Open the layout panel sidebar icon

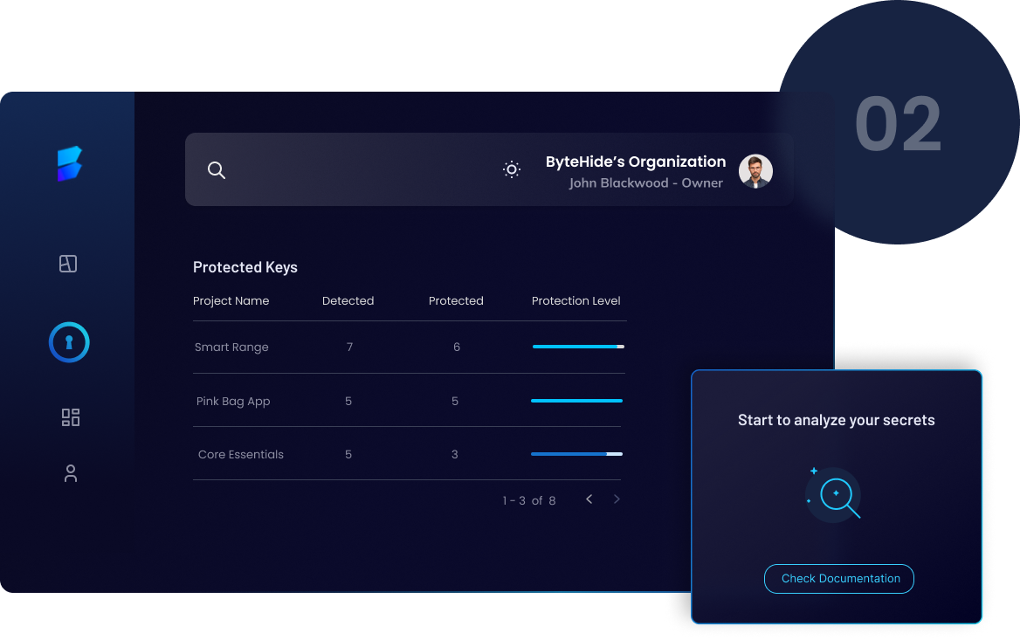68,264
